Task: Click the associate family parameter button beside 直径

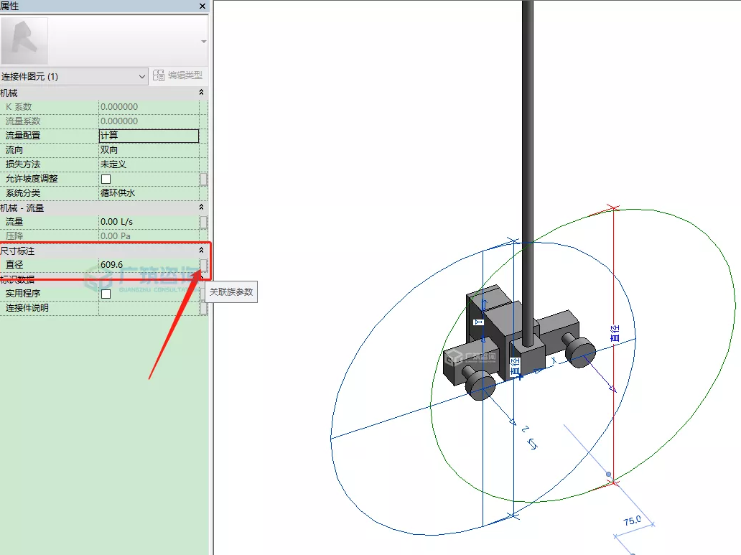Action: click(x=205, y=264)
